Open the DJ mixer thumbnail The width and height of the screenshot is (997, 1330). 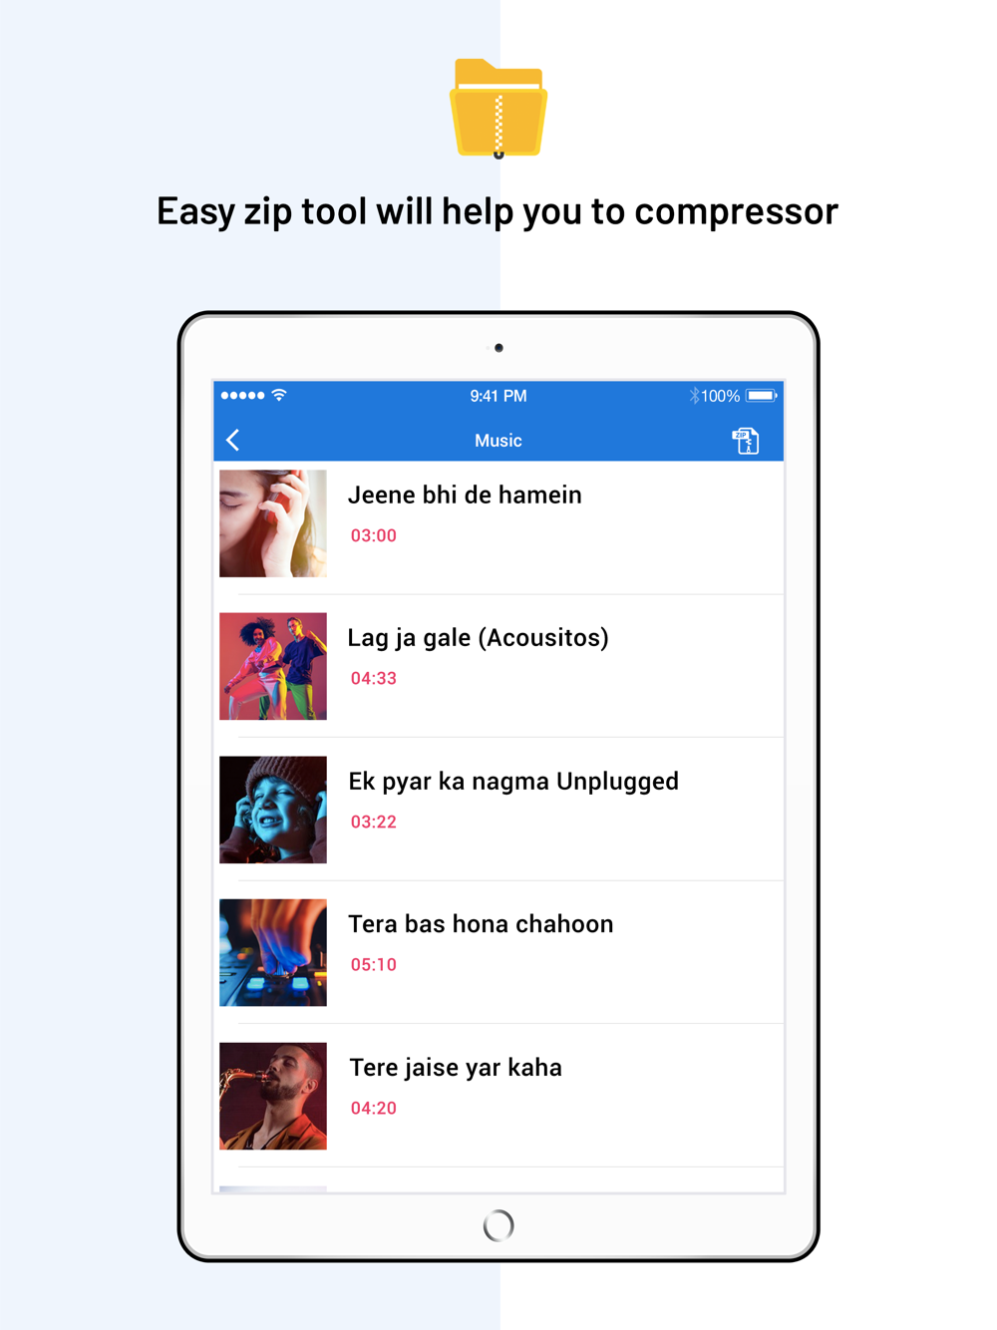click(273, 952)
